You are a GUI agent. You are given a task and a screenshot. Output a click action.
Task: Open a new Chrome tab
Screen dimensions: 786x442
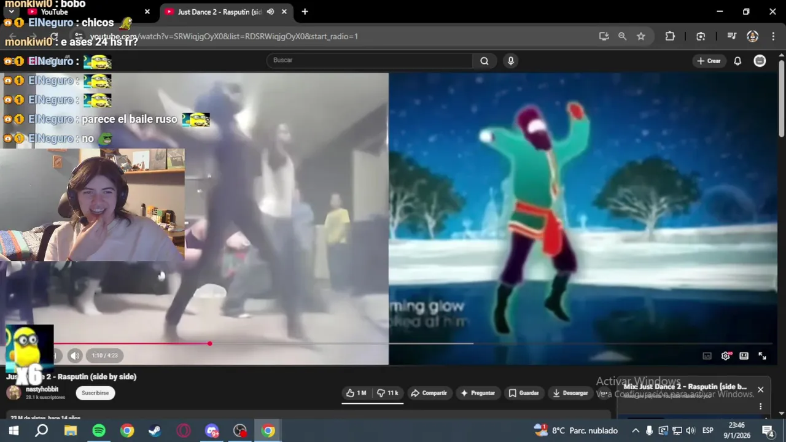tap(305, 12)
